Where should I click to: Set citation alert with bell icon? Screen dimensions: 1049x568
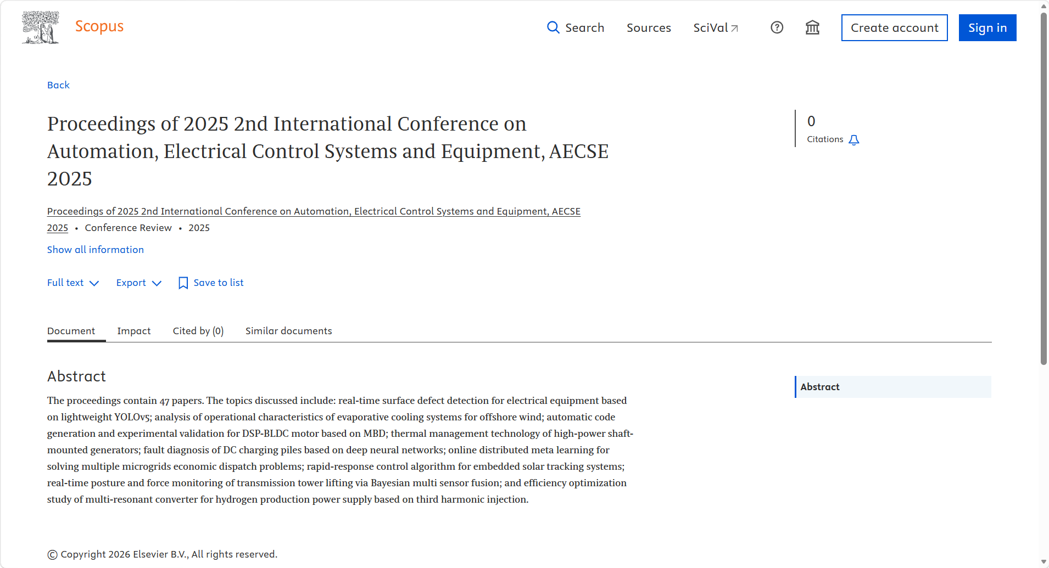point(853,140)
